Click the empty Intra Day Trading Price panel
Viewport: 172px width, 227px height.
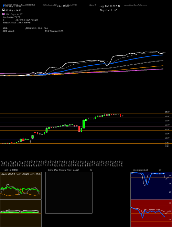click(x=69, y=193)
